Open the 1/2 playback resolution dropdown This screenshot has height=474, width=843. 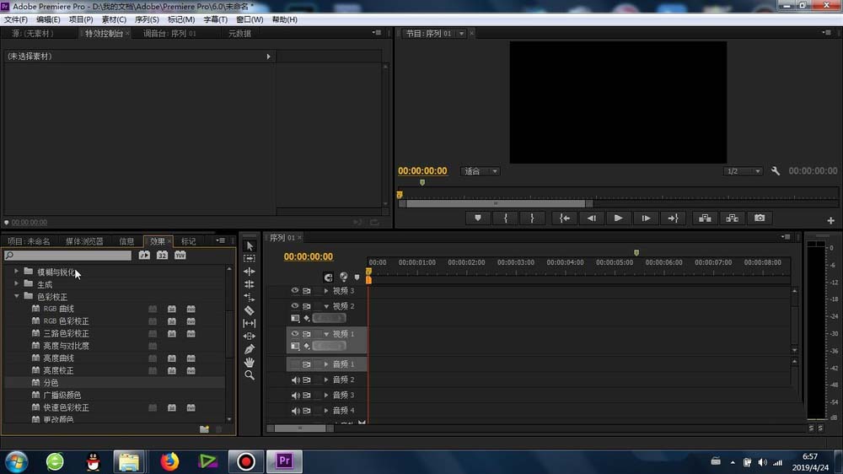[743, 171]
